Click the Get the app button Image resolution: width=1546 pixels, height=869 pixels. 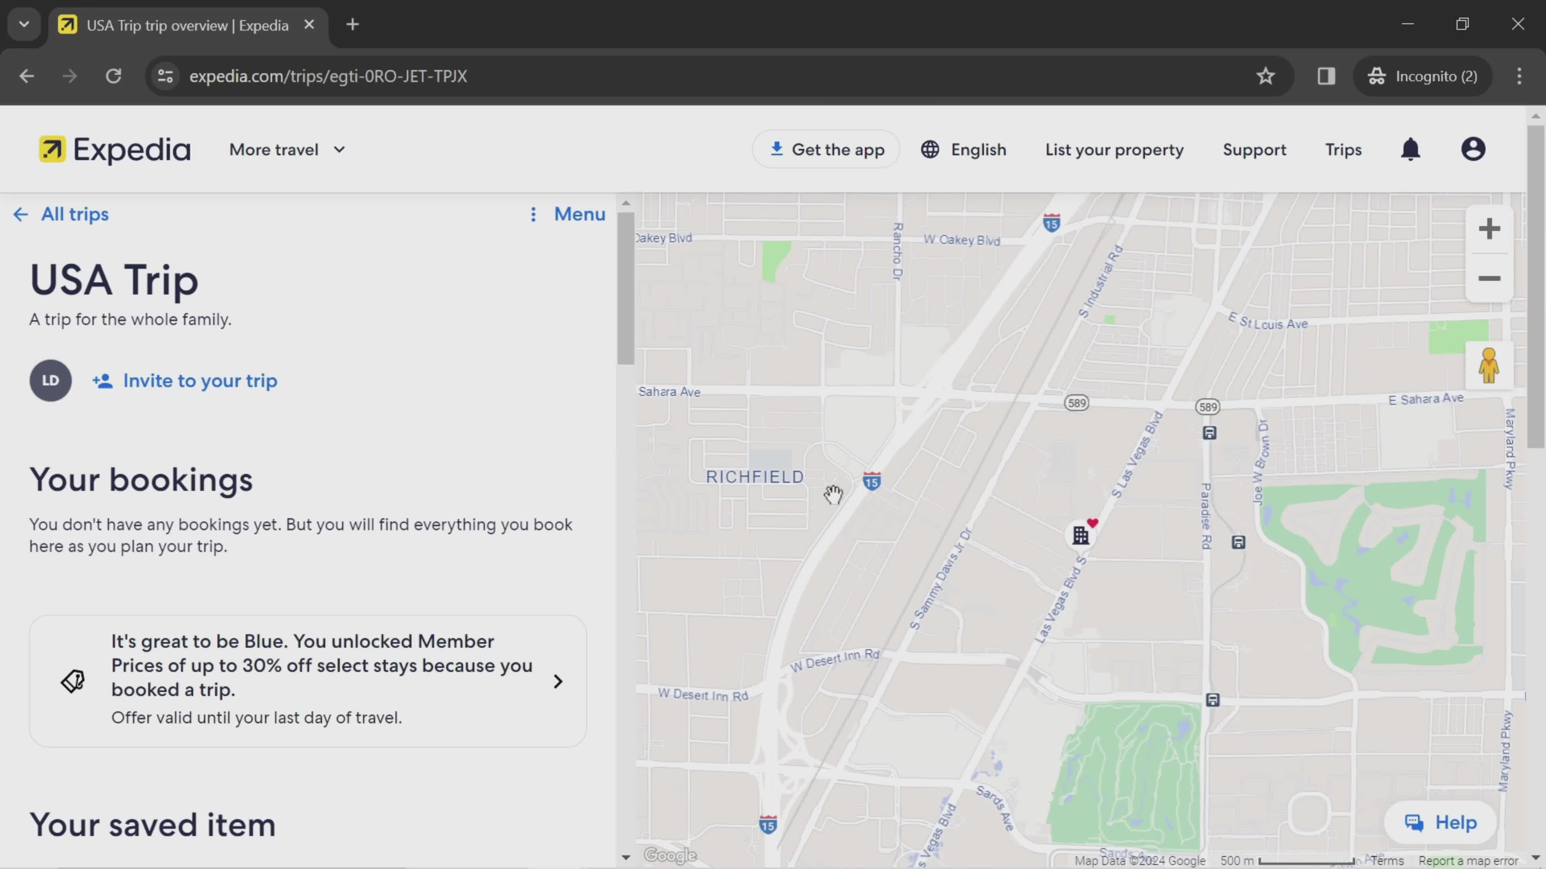coord(826,149)
